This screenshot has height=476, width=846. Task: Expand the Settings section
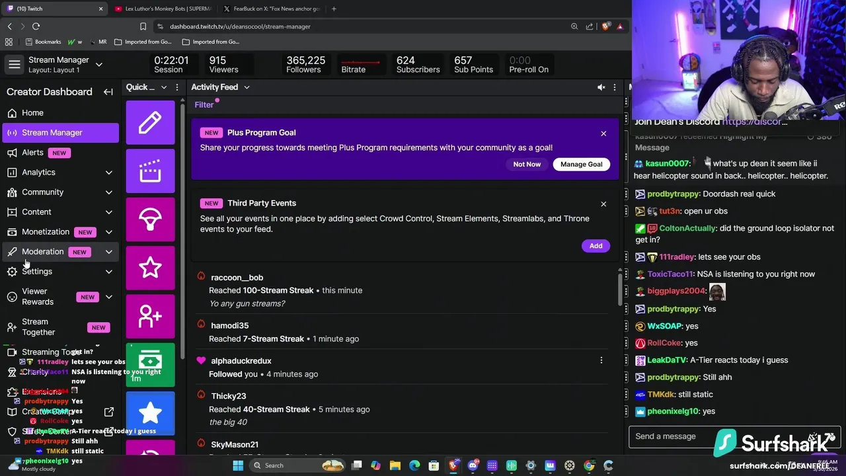[108, 272]
